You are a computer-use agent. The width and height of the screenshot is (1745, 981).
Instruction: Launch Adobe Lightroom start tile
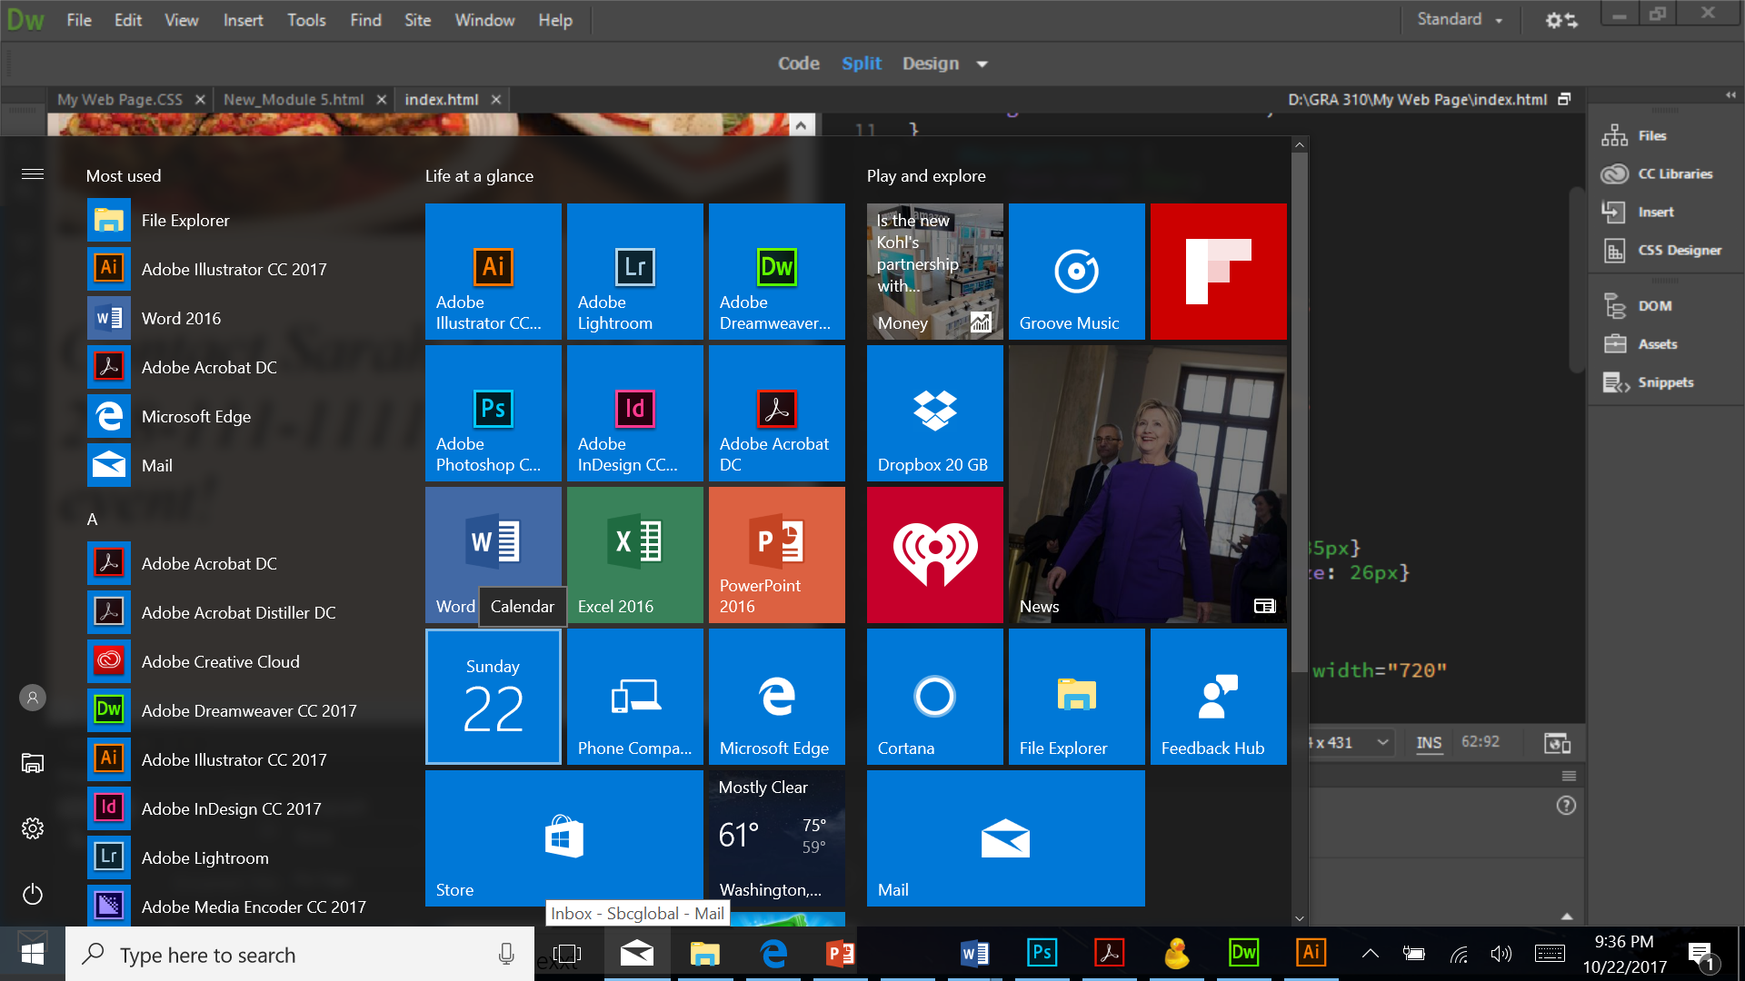click(635, 272)
